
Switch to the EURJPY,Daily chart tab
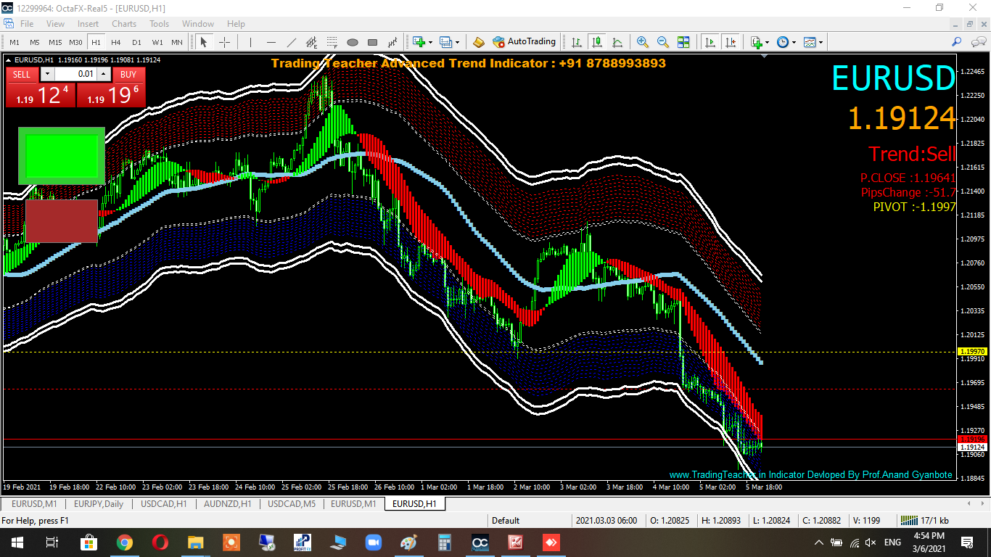pyautogui.click(x=99, y=503)
